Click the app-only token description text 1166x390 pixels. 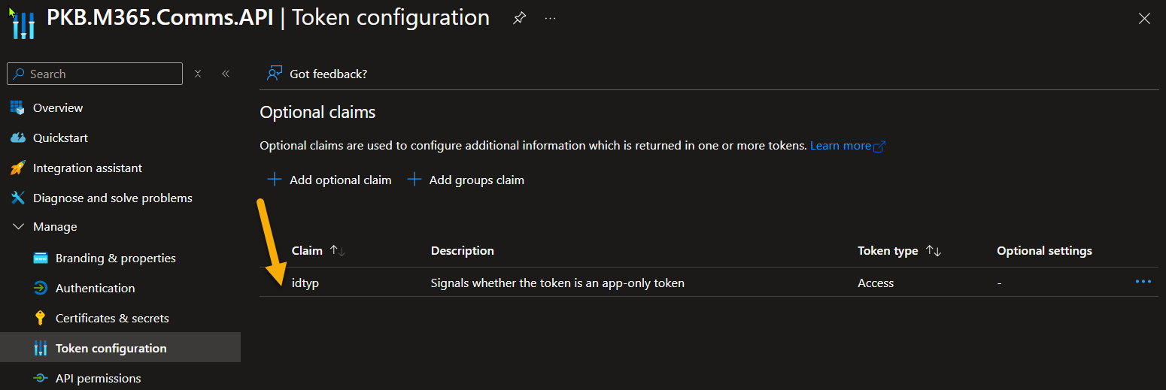click(x=557, y=283)
